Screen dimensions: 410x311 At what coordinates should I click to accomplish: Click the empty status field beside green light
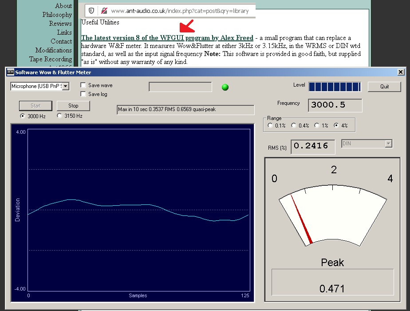click(180, 87)
